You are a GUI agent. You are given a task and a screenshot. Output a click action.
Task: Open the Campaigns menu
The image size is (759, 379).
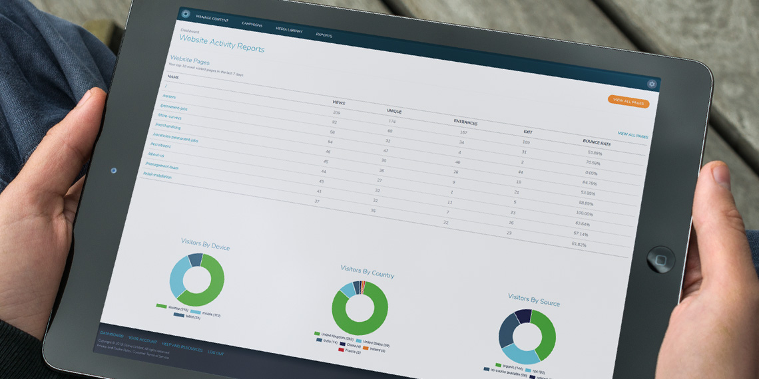pos(252,24)
